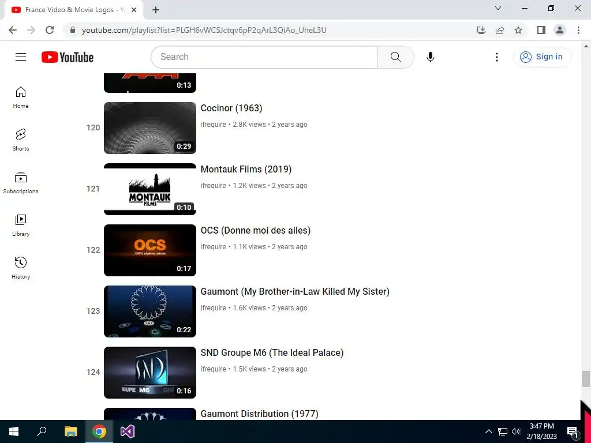Click the partially visible 0:13 thumbnail
This screenshot has width=591, height=443.
point(150,83)
